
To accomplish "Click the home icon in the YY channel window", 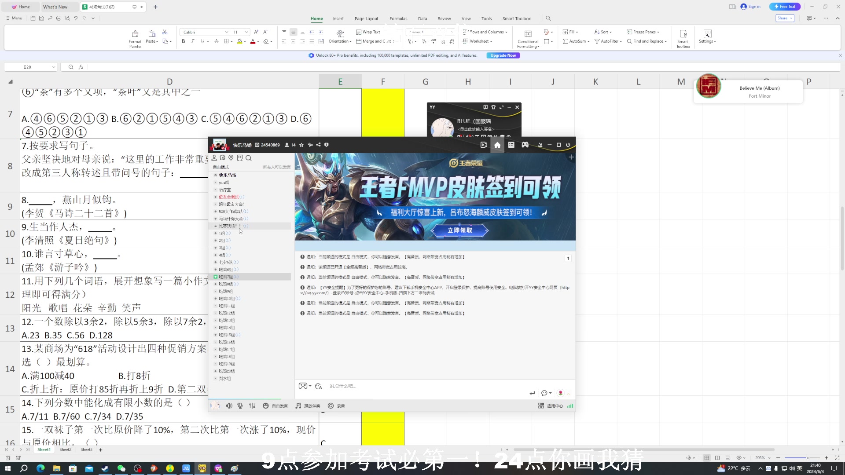I will (497, 145).
